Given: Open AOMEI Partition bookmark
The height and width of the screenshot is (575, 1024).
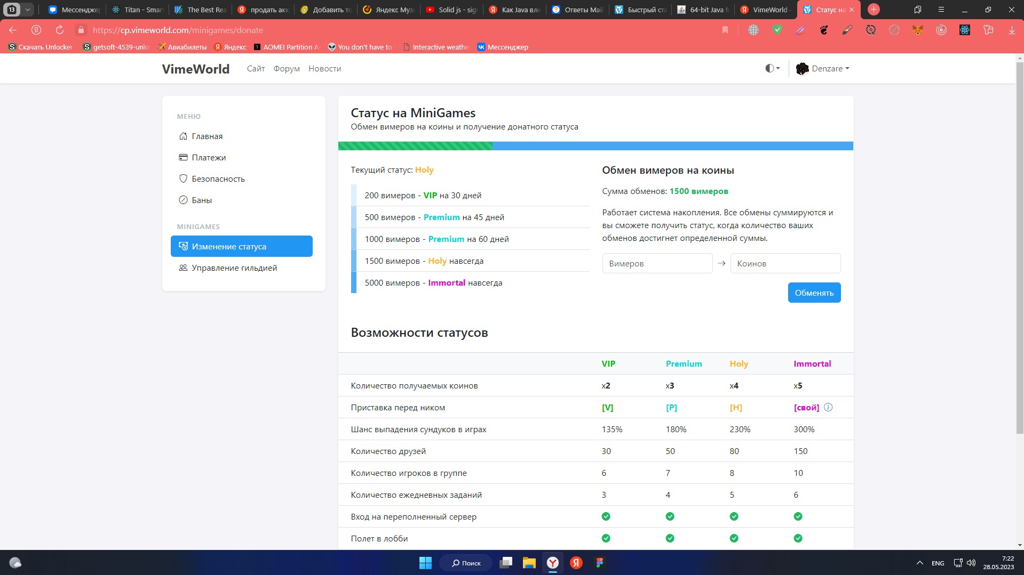Looking at the screenshot, I should [x=287, y=47].
